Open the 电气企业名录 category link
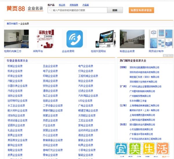The width and height of the screenshot is (174, 159). (x=86, y=66)
